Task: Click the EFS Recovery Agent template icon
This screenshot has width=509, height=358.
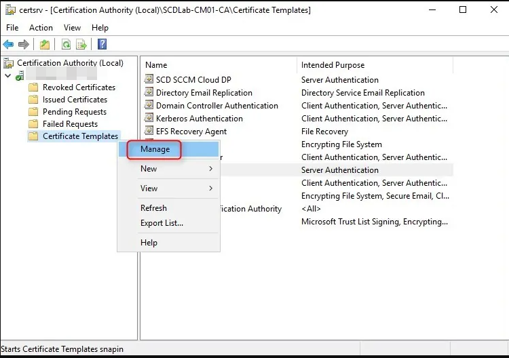Action: [x=150, y=132]
